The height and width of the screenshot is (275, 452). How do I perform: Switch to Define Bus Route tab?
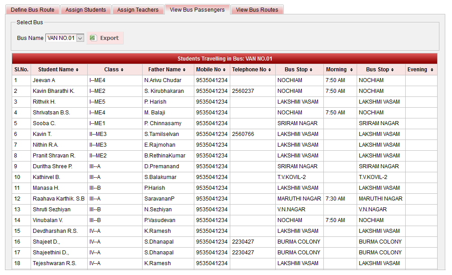click(x=32, y=10)
